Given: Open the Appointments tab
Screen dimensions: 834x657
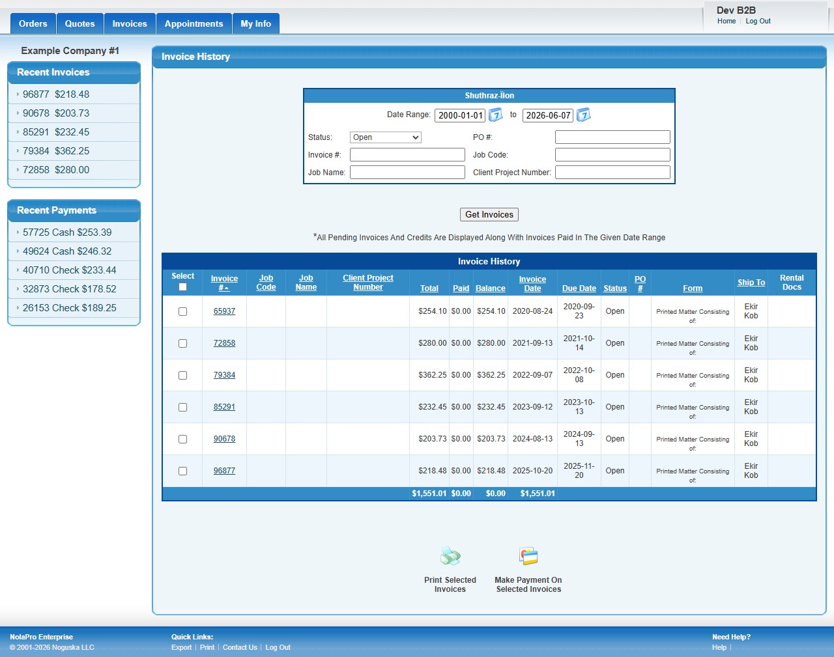Looking at the screenshot, I should (x=194, y=23).
